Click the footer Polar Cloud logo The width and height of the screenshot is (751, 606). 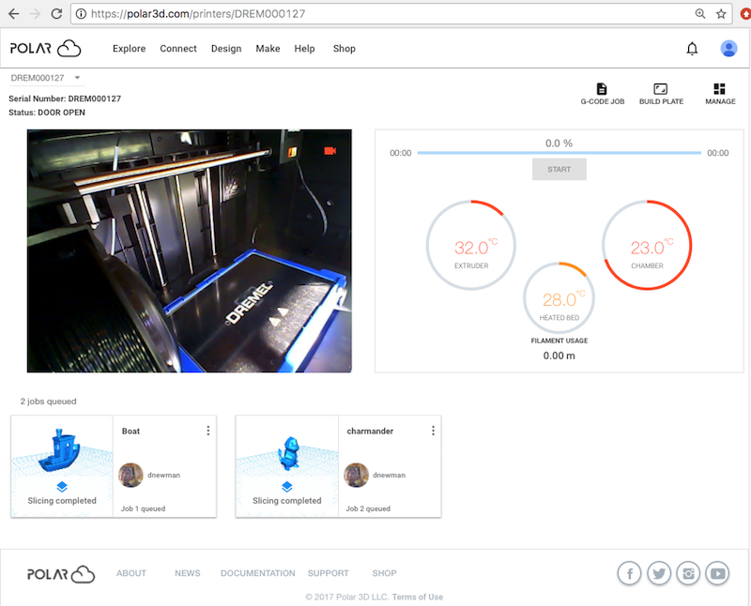click(x=61, y=574)
